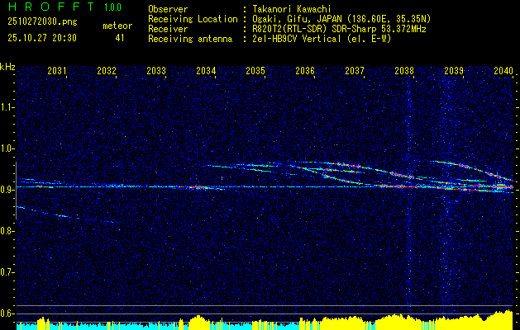The width and height of the screenshot is (520, 330).
Task: Click the Receiver label
Action: click(168, 29)
